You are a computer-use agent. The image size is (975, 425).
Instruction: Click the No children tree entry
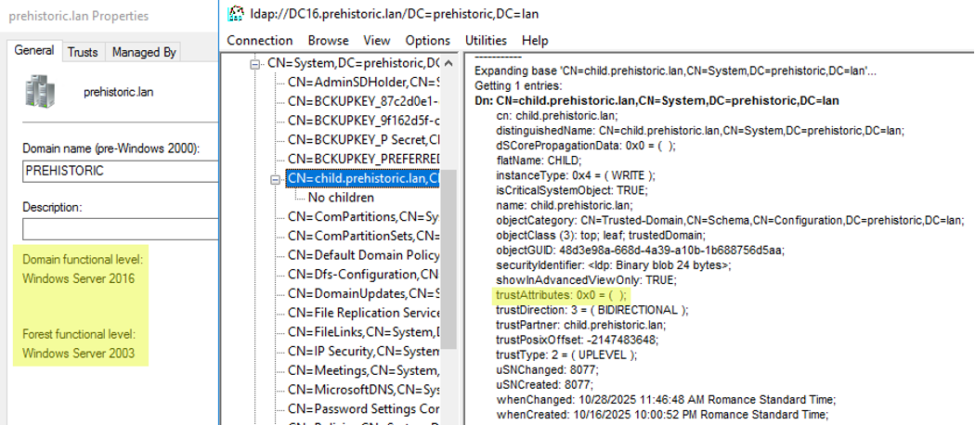click(341, 198)
